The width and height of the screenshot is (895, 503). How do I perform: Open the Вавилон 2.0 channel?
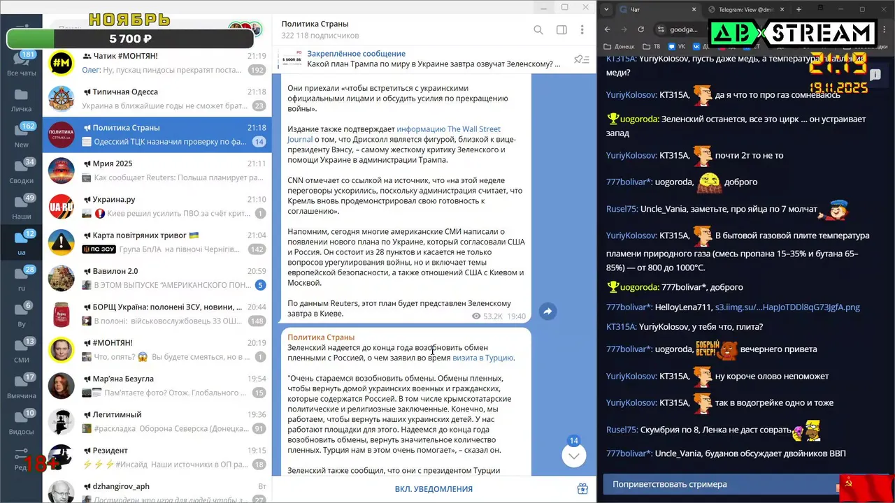157,278
